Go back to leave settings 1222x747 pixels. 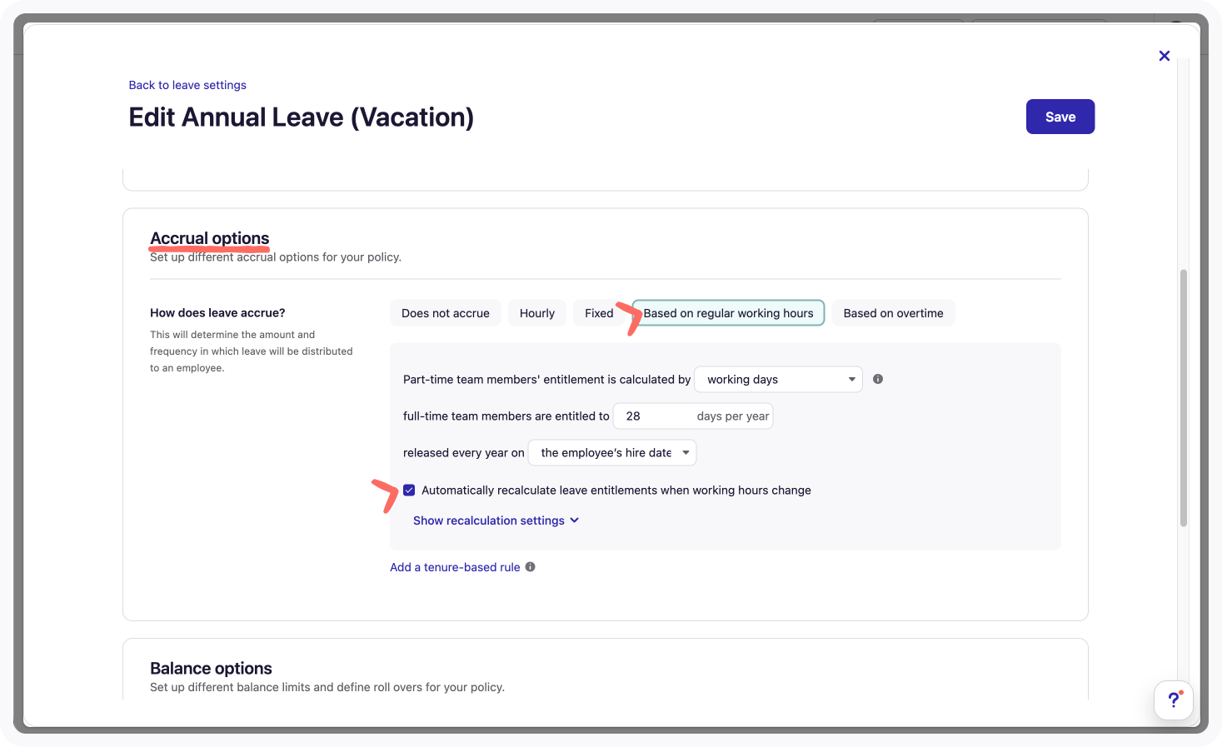[x=187, y=85]
